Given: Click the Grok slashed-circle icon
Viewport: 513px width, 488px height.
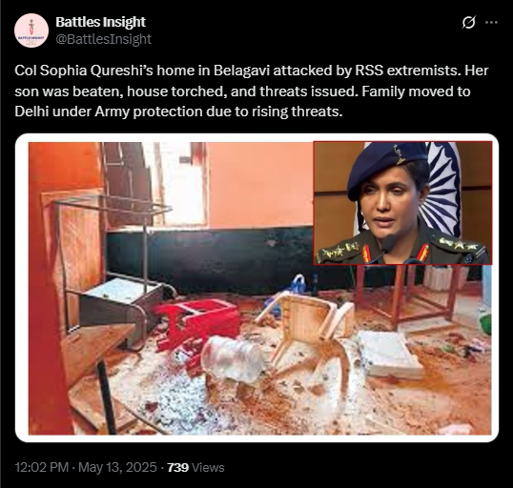Looking at the screenshot, I should click(468, 23).
